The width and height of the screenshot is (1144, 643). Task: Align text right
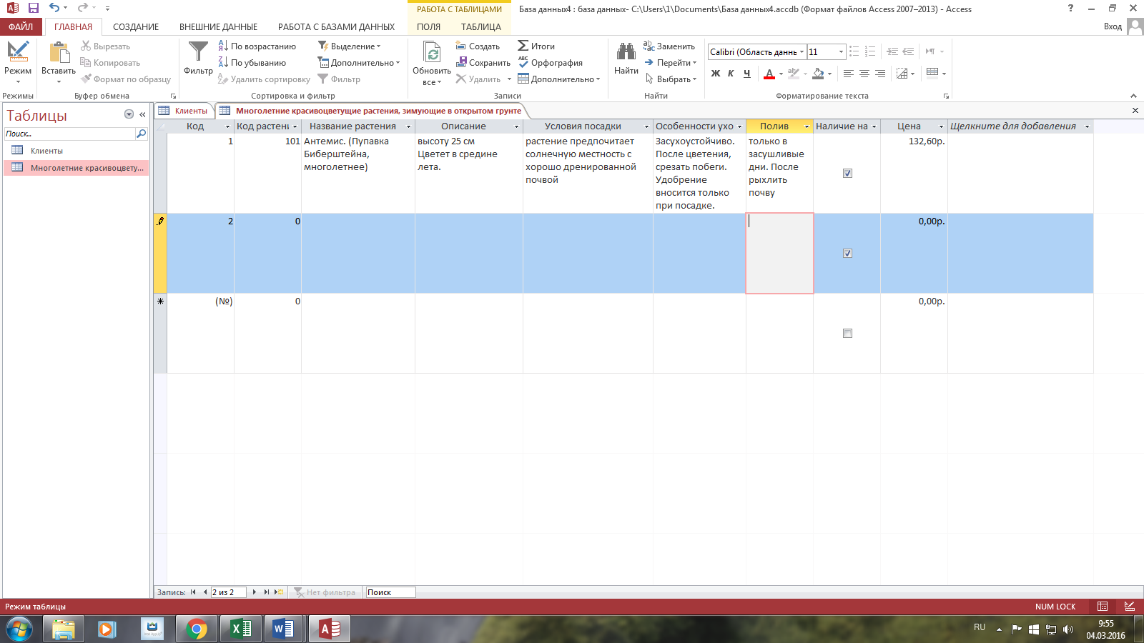pyautogui.click(x=880, y=73)
